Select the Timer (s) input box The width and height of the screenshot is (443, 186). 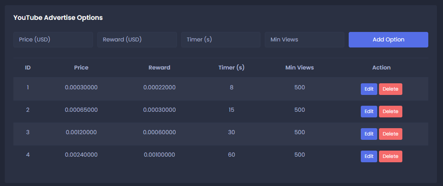[221, 40]
